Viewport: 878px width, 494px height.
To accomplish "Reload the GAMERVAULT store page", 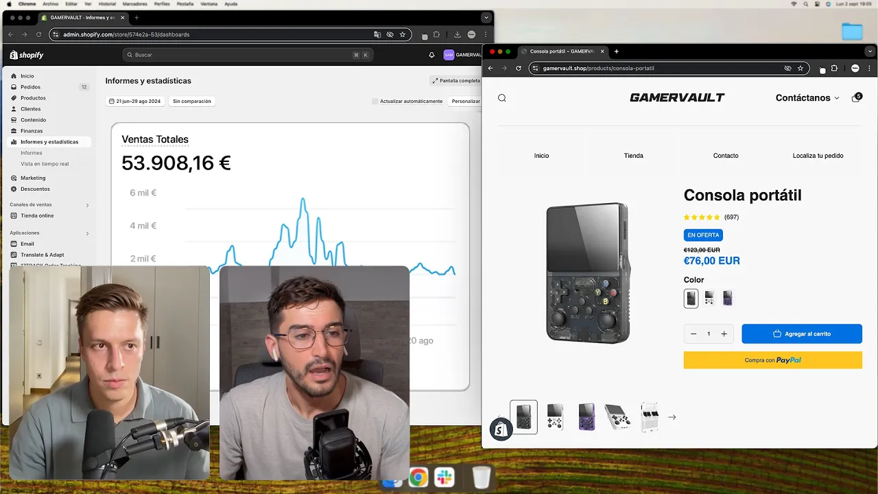I will [x=519, y=69].
